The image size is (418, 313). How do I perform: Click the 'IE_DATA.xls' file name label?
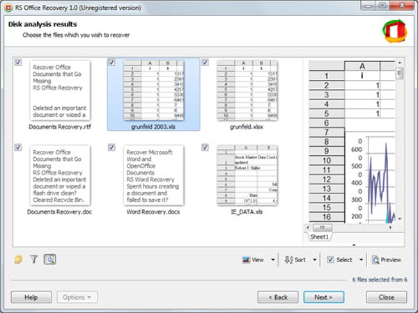click(x=247, y=212)
